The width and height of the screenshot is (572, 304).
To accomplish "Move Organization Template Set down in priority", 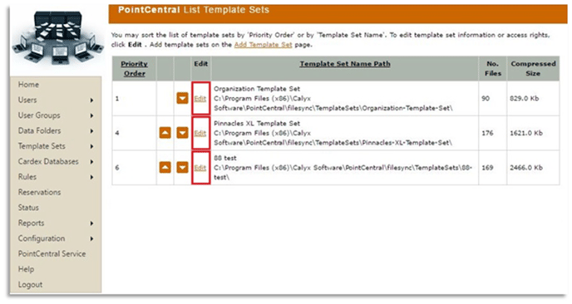I will click(x=182, y=98).
